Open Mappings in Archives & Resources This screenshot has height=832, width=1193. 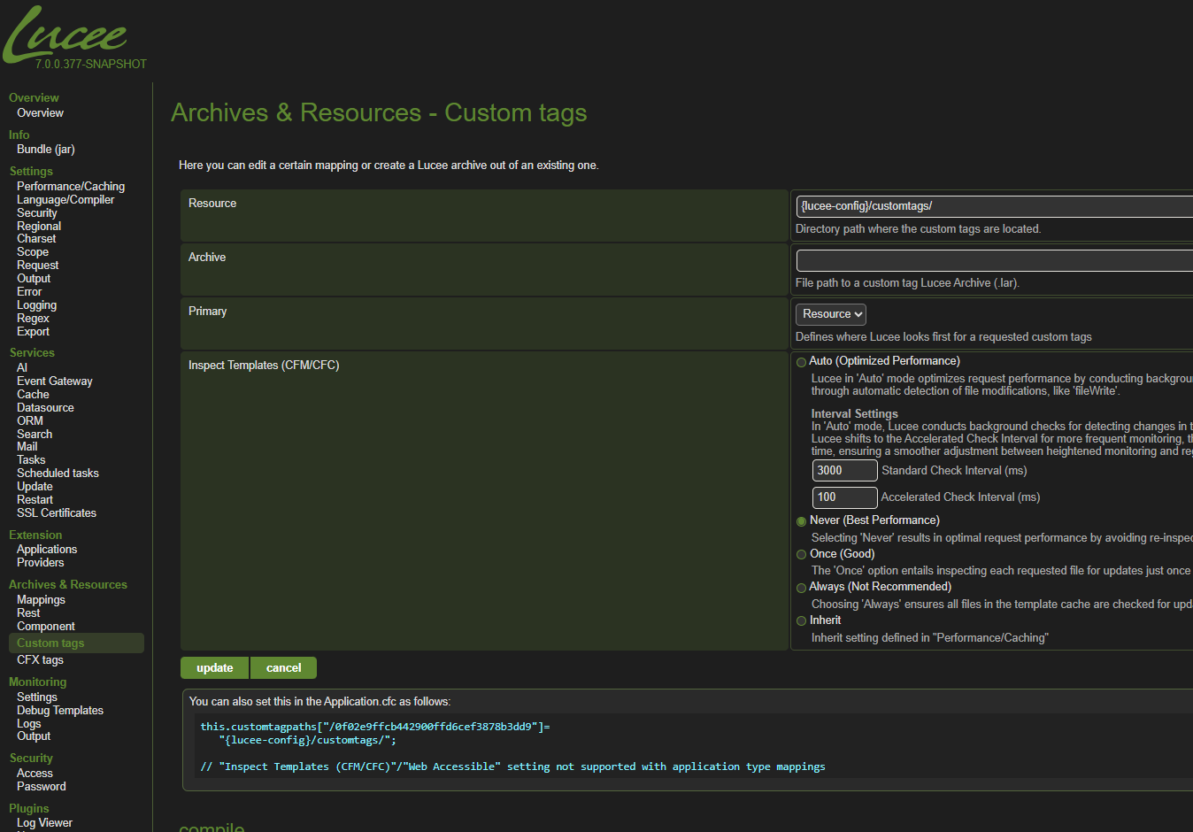[41, 600]
